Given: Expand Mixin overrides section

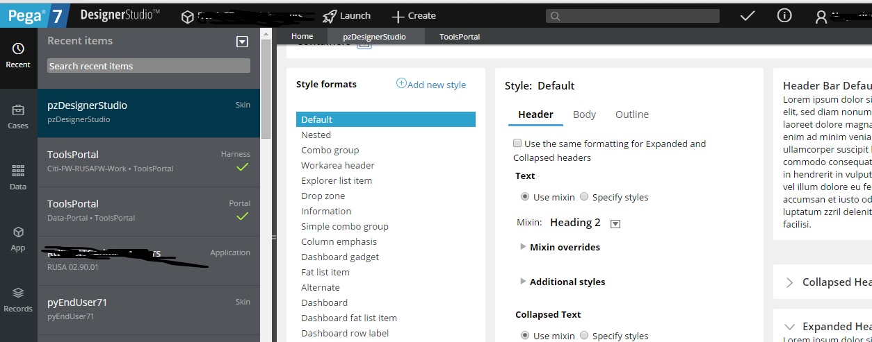Looking at the screenshot, I should (523, 246).
